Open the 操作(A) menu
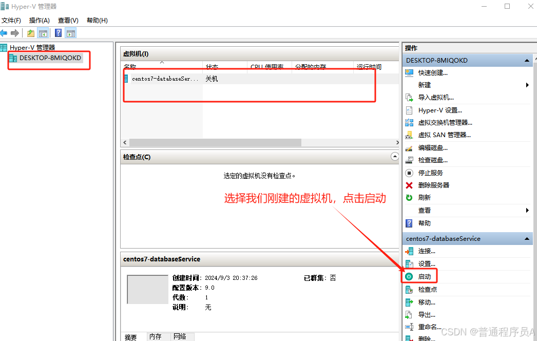The width and height of the screenshot is (537, 341). pyautogui.click(x=40, y=21)
